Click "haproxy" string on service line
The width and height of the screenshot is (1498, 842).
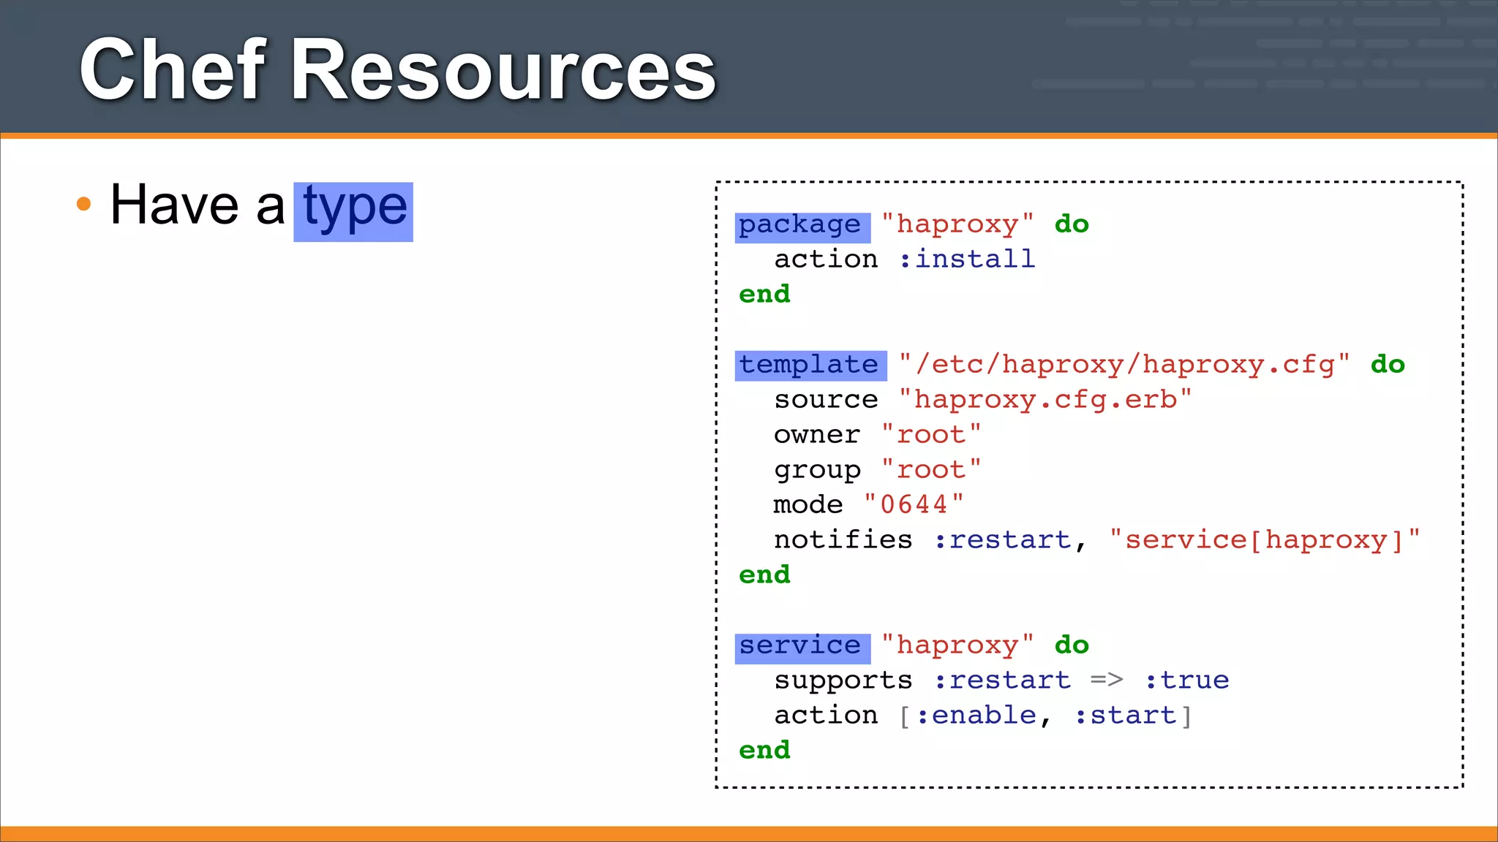pos(957,645)
